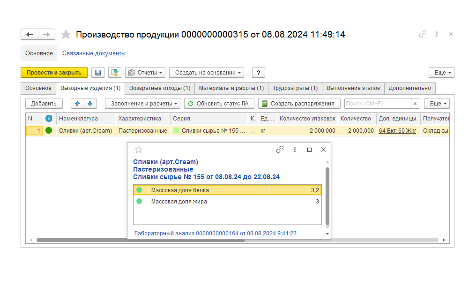
Task: Switch to the Выходные изделия (1) tab
Action: point(90,88)
